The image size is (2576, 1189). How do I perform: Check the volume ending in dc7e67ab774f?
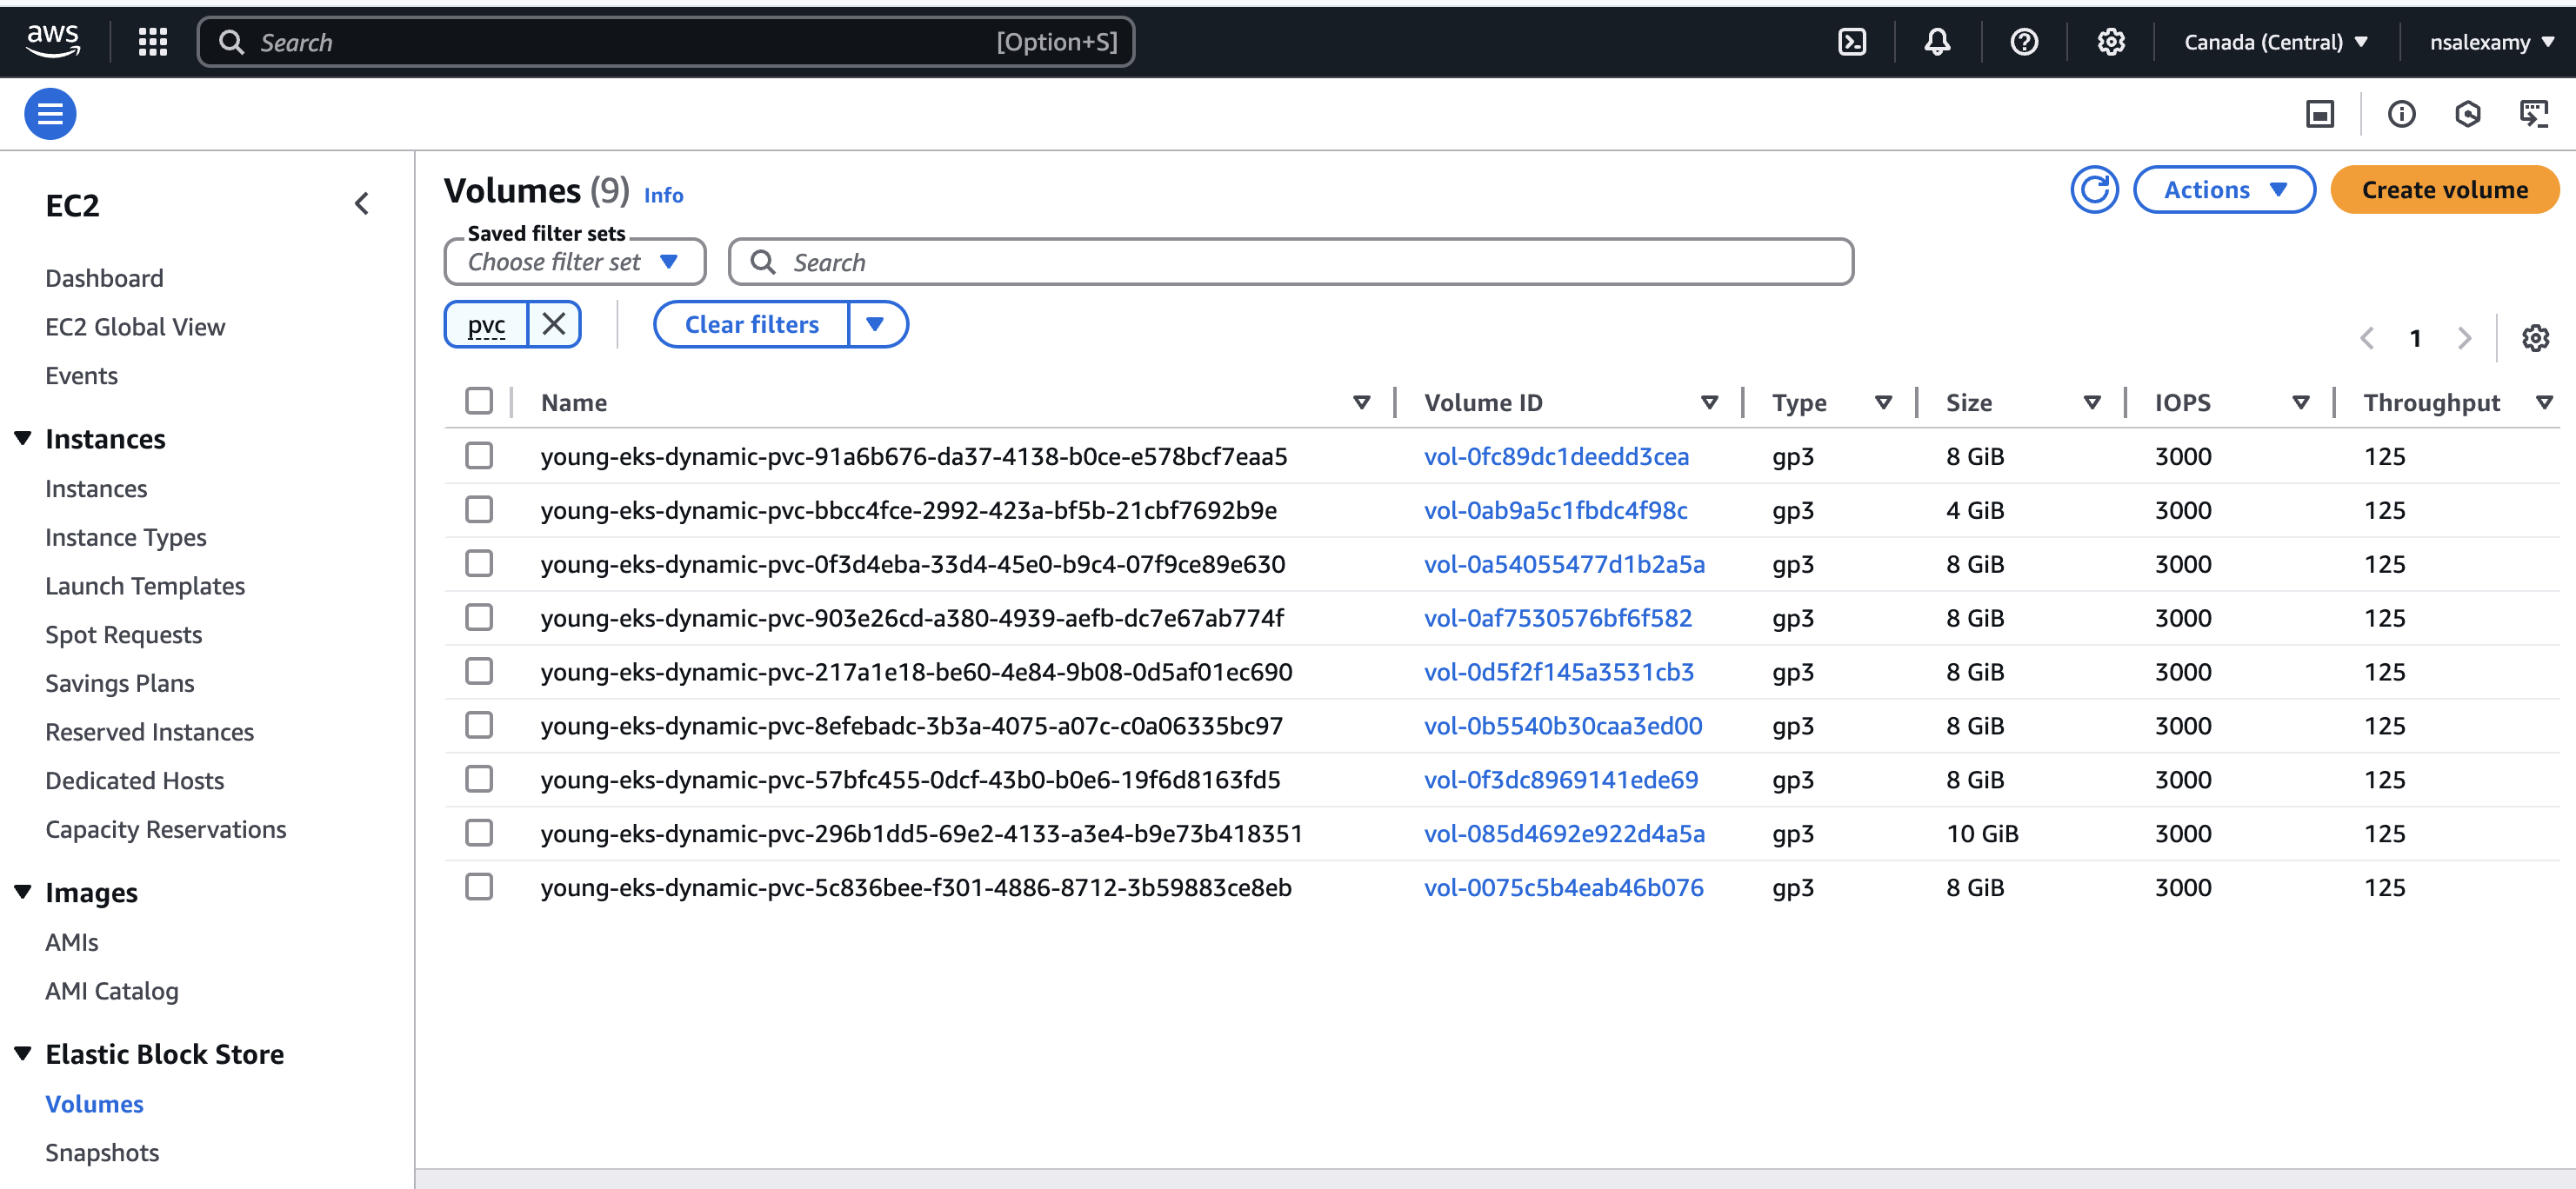pos(479,617)
